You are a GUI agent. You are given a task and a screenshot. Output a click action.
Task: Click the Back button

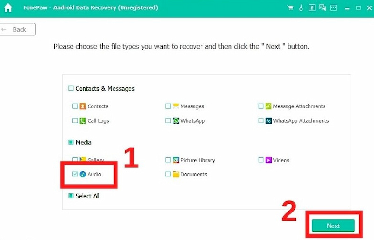(17, 29)
